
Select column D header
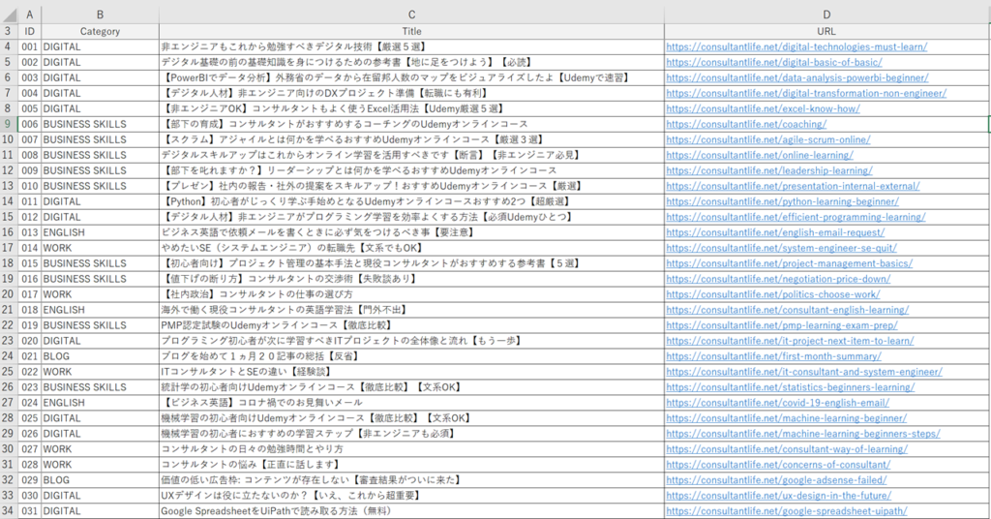(x=826, y=15)
